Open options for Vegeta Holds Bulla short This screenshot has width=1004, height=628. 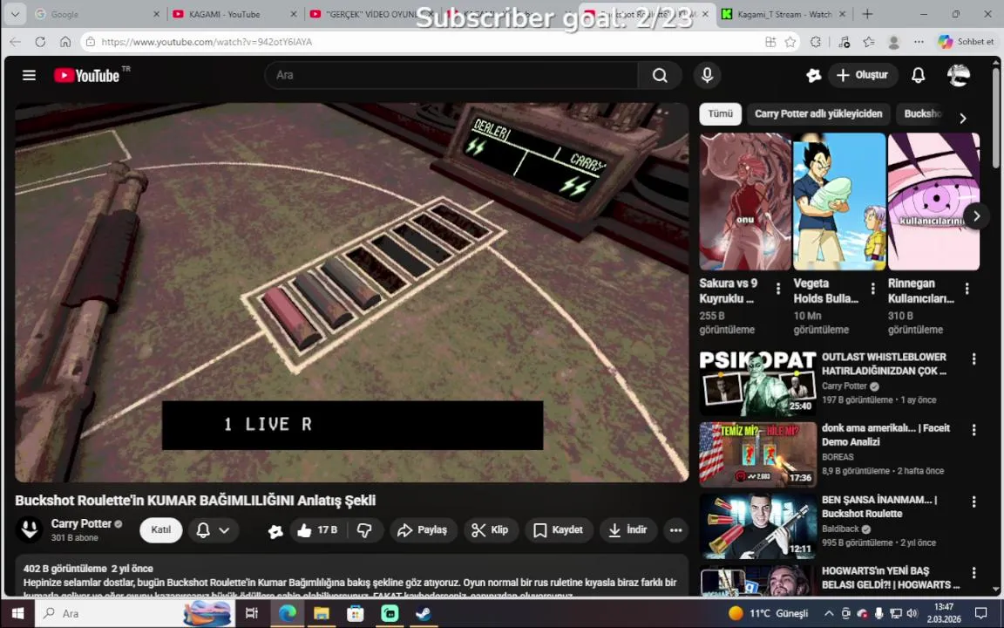coord(872,289)
